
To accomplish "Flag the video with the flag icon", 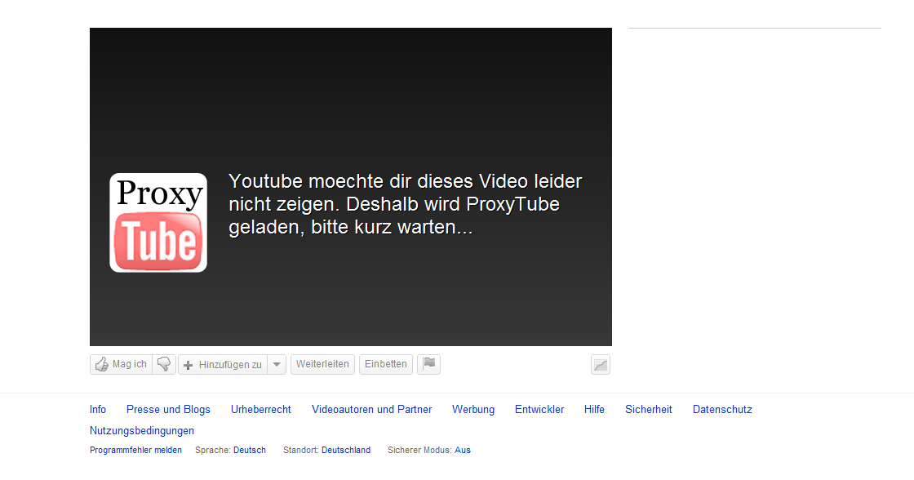I will (x=429, y=365).
